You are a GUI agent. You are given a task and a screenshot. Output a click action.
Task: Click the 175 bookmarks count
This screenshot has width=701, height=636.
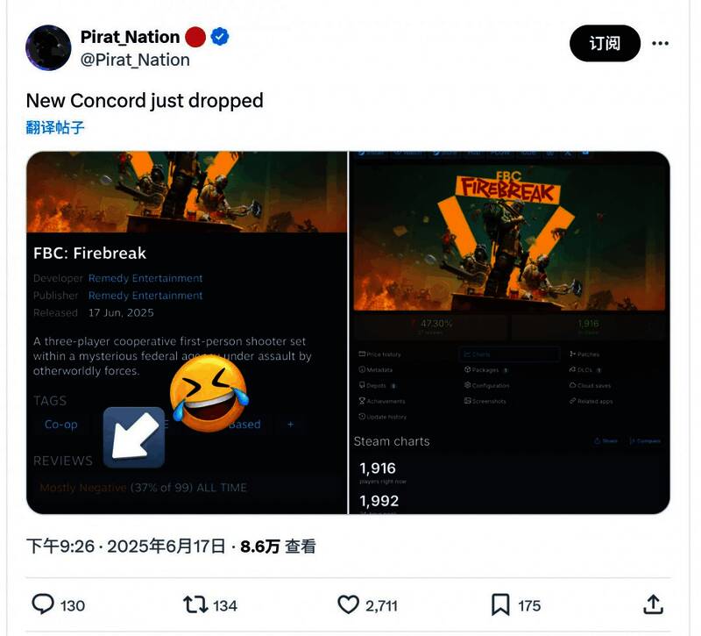pos(529,605)
